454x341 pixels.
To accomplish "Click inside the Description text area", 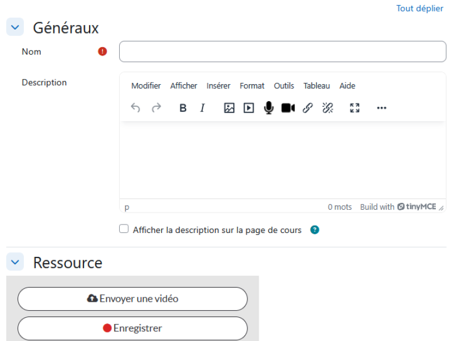I will 283,160.
